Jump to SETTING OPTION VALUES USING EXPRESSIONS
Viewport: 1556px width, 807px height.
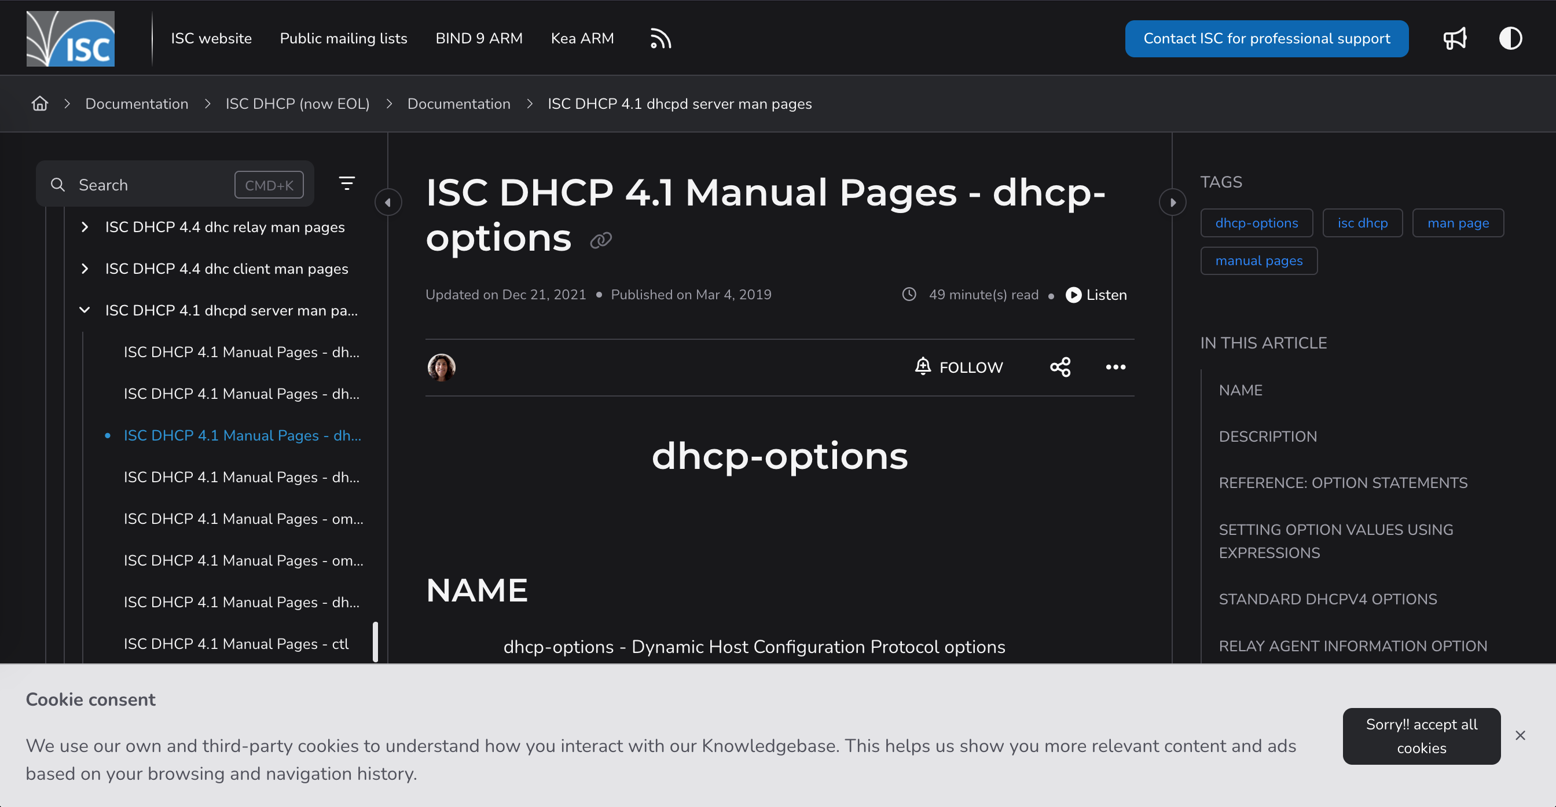click(x=1335, y=541)
